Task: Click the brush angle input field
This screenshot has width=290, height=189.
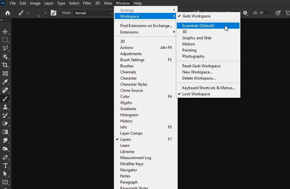Action: pos(264,13)
